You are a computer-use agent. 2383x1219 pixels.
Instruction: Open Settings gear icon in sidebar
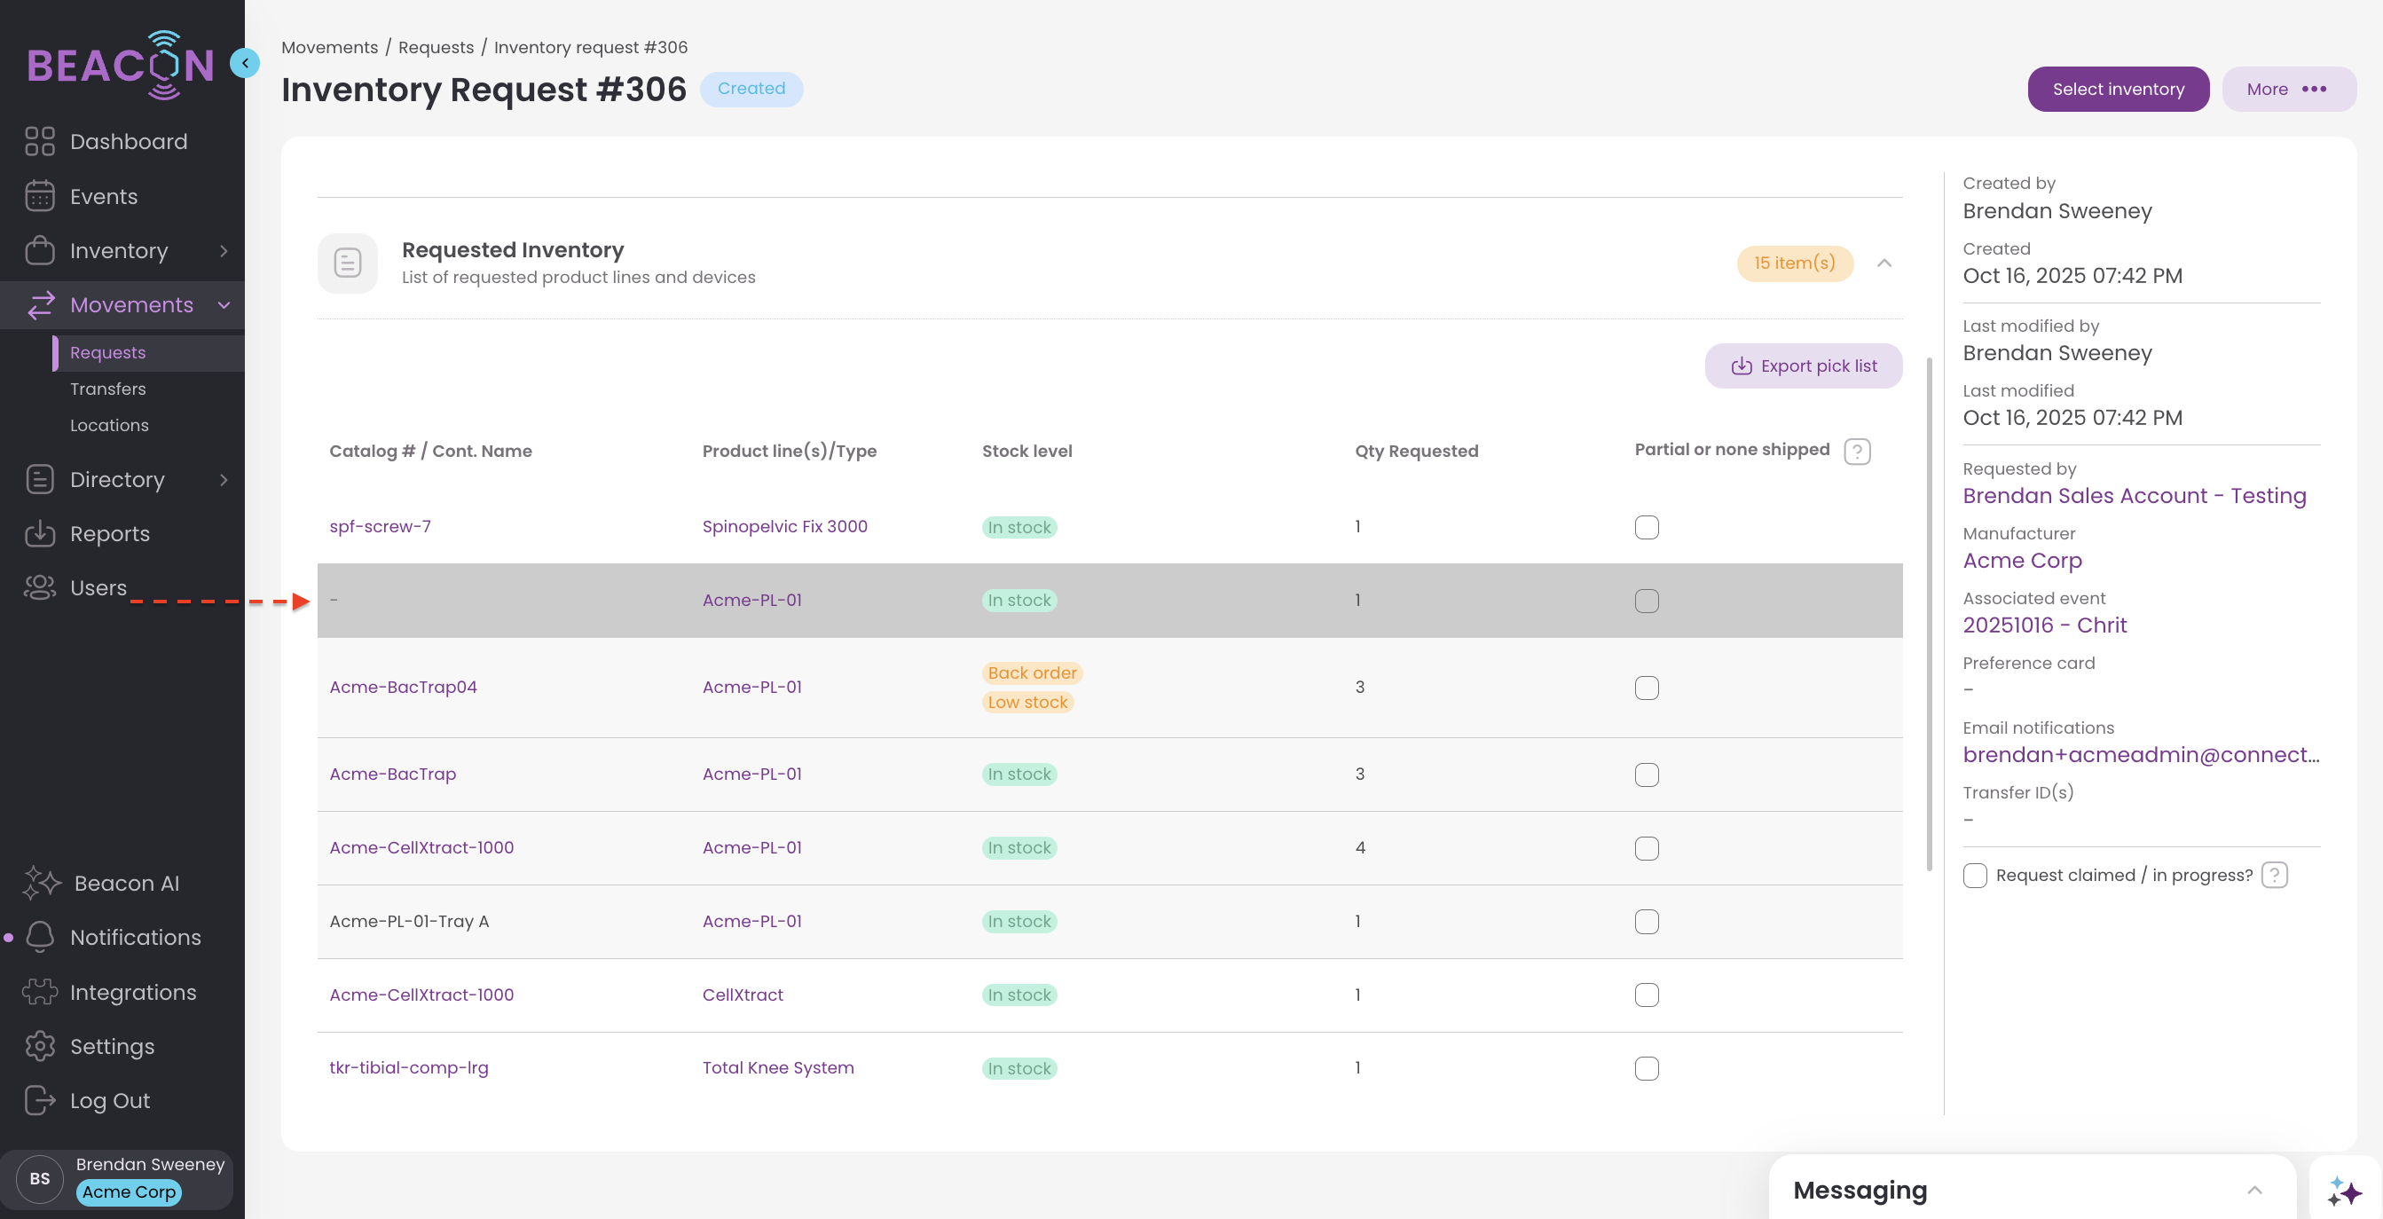click(x=40, y=1046)
